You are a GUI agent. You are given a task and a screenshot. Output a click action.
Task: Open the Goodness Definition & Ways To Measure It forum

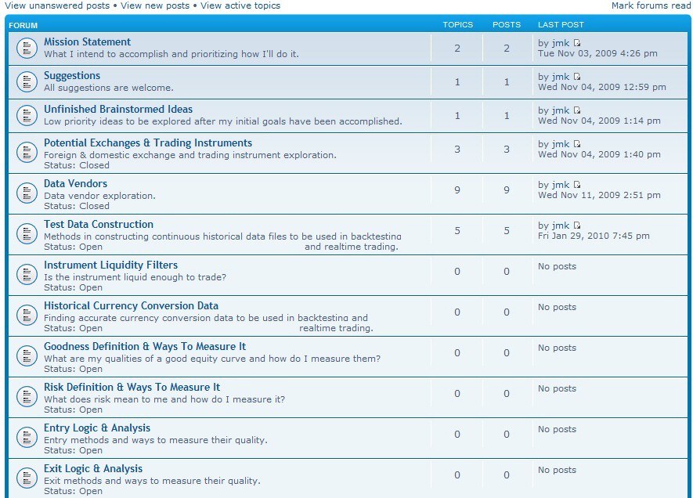point(144,346)
